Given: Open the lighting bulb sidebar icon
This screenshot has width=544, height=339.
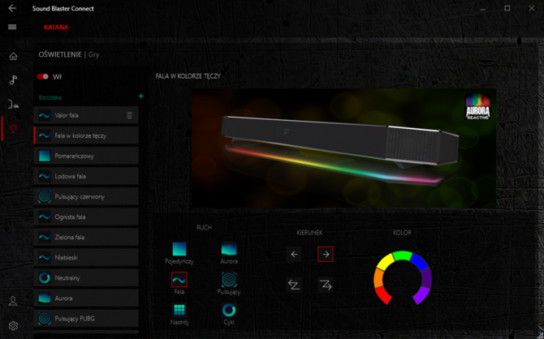Looking at the screenshot, I should point(13,128).
